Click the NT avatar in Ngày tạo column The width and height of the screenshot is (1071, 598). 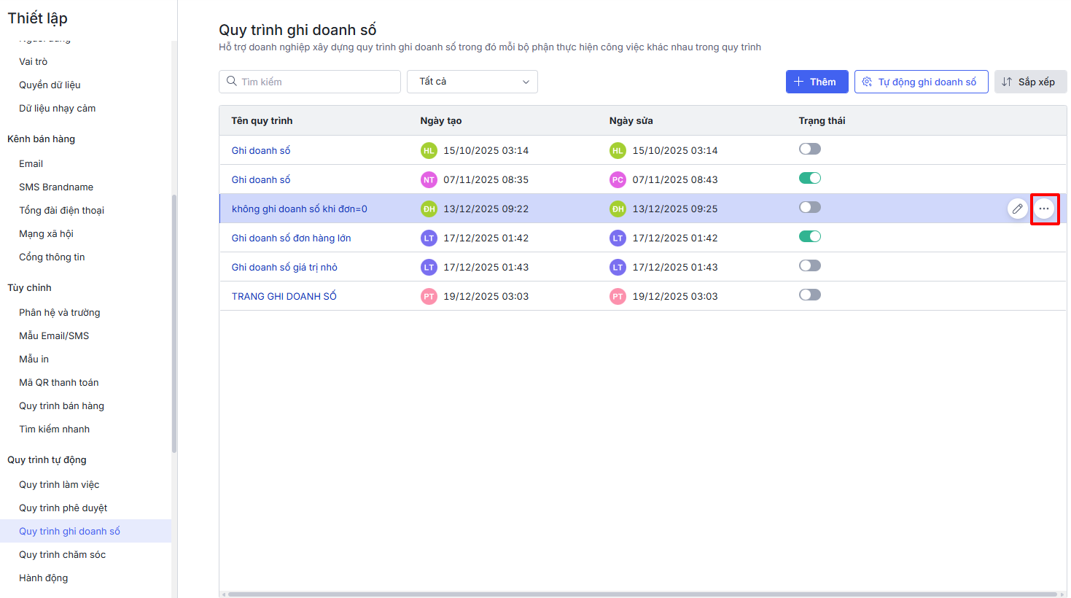tap(429, 180)
